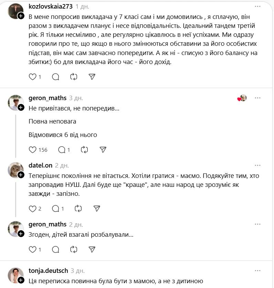Open more options for datel.on's comment

point(257,166)
